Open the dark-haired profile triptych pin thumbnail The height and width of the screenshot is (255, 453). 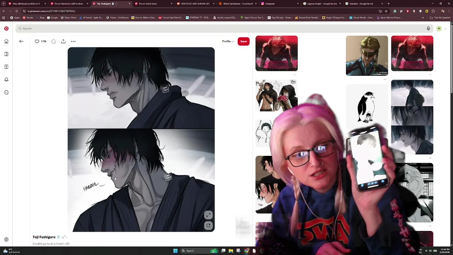coord(412,117)
